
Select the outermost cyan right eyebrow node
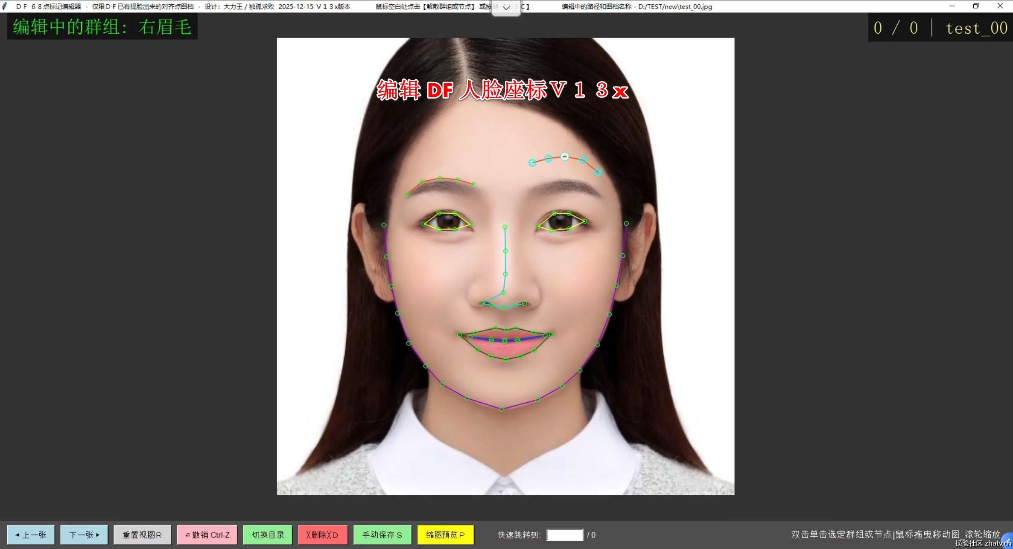(598, 172)
